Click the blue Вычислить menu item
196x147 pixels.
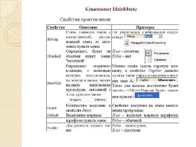click(147, 95)
